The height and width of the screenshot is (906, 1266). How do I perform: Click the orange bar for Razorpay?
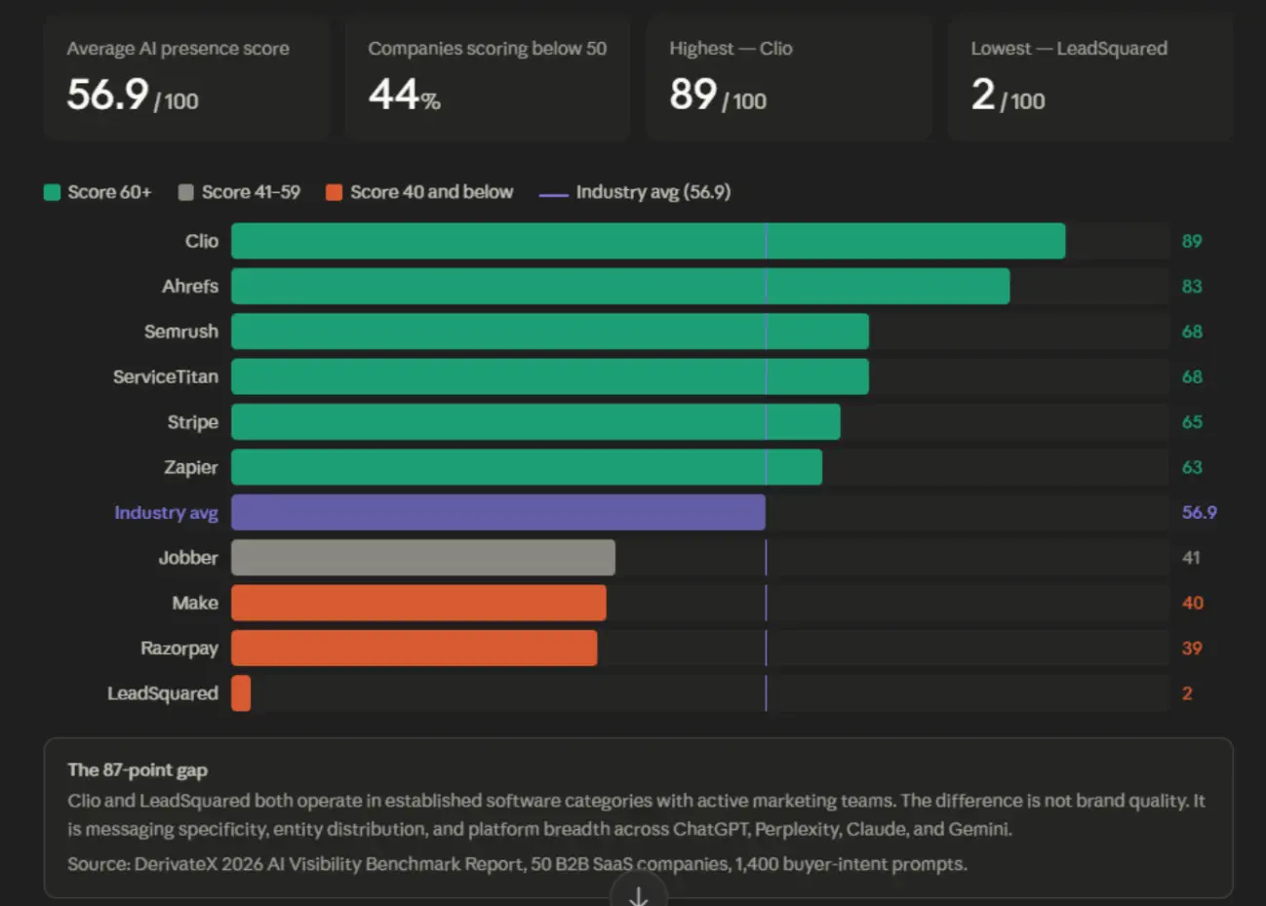point(414,649)
